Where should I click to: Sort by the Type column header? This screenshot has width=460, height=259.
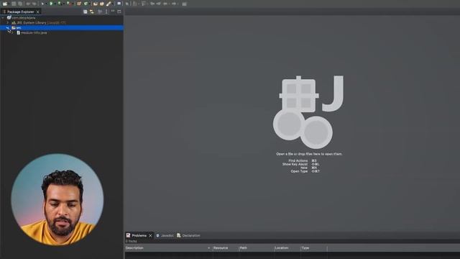tap(313, 248)
